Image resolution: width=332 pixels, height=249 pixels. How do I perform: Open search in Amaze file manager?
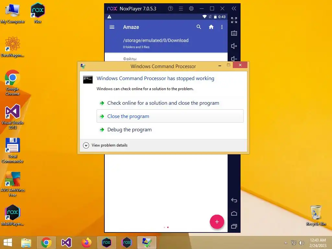199,27
